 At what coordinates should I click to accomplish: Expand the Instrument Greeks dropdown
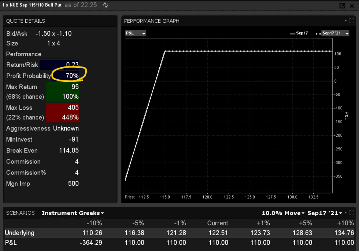point(73,213)
